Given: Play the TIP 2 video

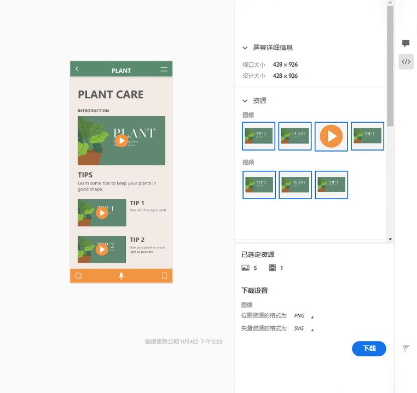Looking at the screenshot, I should (x=102, y=249).
